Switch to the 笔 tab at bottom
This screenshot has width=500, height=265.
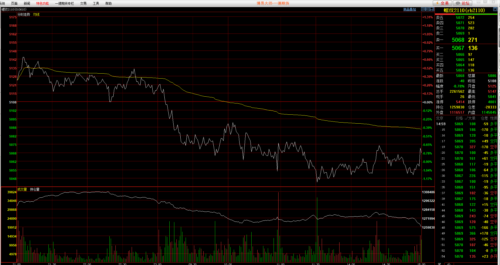point(439,263)
